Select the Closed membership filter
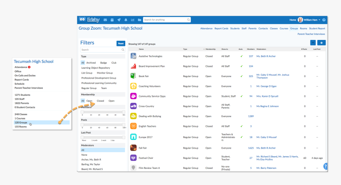 pyautogui.click(x=100, y=101)
